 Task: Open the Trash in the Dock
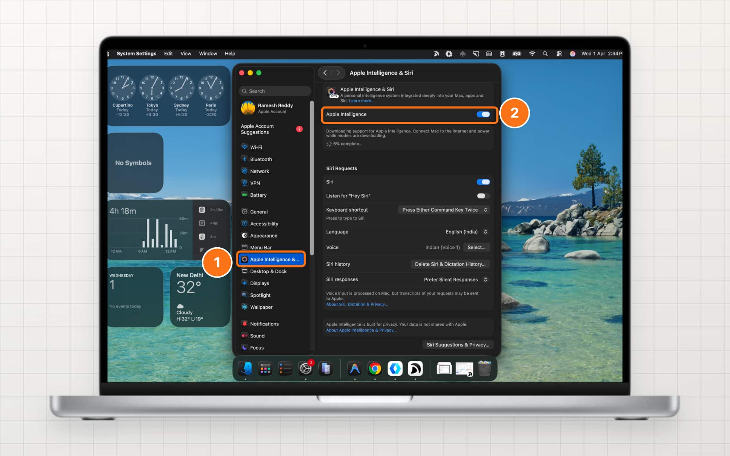click(x=484, y=369)
